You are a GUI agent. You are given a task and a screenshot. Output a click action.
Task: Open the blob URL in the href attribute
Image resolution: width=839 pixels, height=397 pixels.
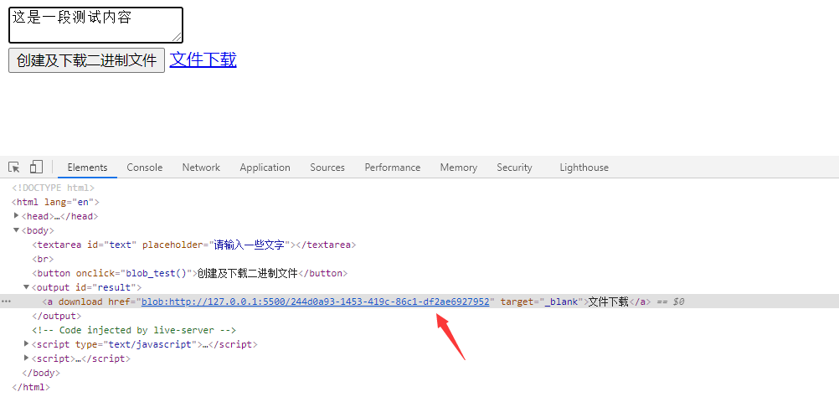pyautogui.click(x=315, y=302)
